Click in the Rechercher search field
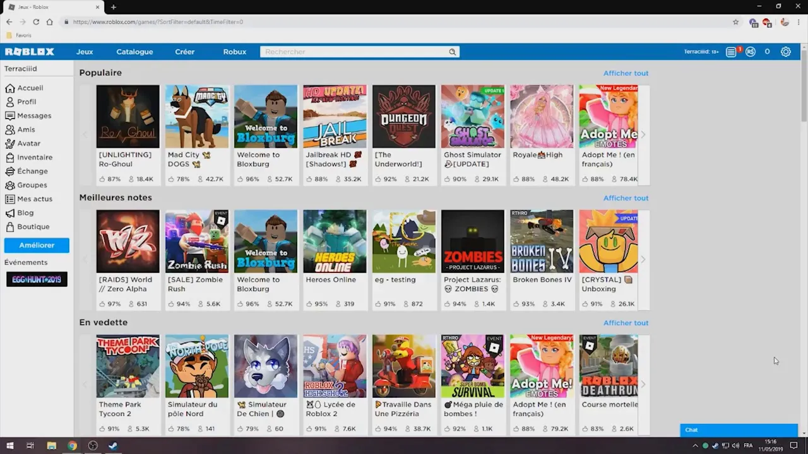Image resolution: width=808 pixels, height=454 pixels. click(x=353, y=52)
